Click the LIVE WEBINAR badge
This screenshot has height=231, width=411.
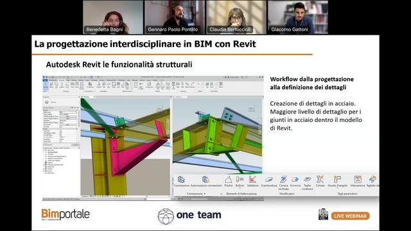[x=351, y=216]
